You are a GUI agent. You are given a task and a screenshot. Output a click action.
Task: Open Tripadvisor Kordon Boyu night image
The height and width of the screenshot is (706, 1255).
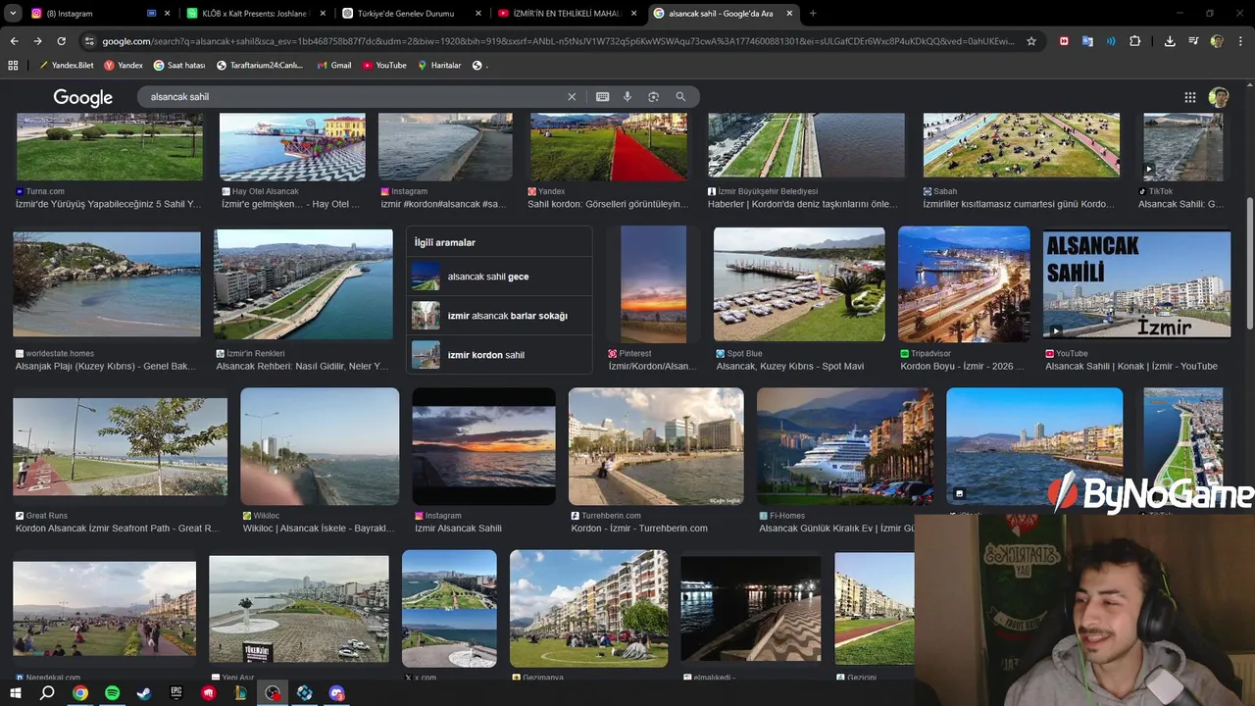point(964,284)
